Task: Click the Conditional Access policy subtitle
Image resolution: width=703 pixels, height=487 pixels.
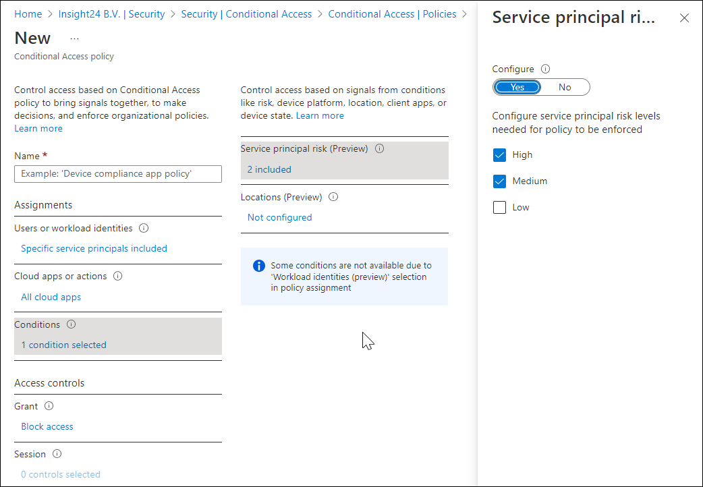Action: coord(64,57)
